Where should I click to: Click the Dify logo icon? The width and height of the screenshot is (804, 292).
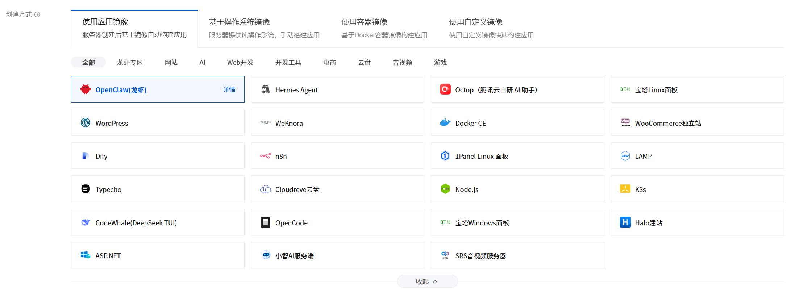pyautogui.click(x=86, y=156)
